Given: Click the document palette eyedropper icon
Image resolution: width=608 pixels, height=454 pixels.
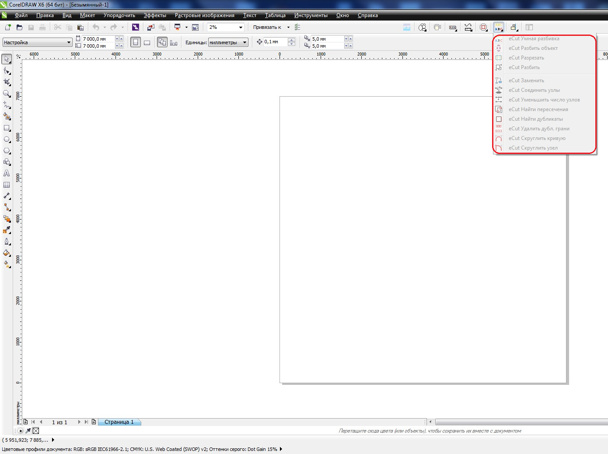Looking at the screenshot, I should [28, 431].
